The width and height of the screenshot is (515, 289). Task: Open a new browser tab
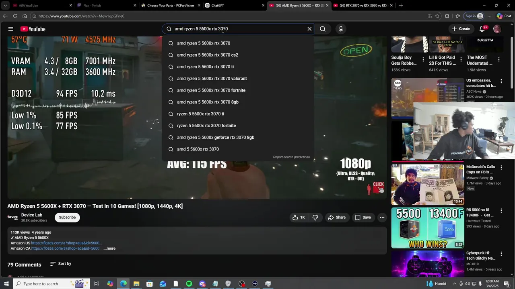point(401,6)
